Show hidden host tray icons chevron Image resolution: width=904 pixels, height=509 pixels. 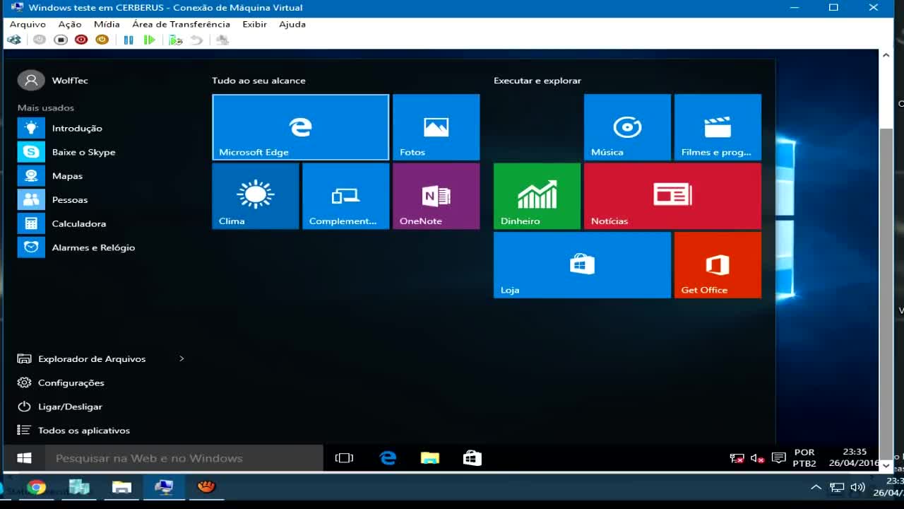(816, 487)
